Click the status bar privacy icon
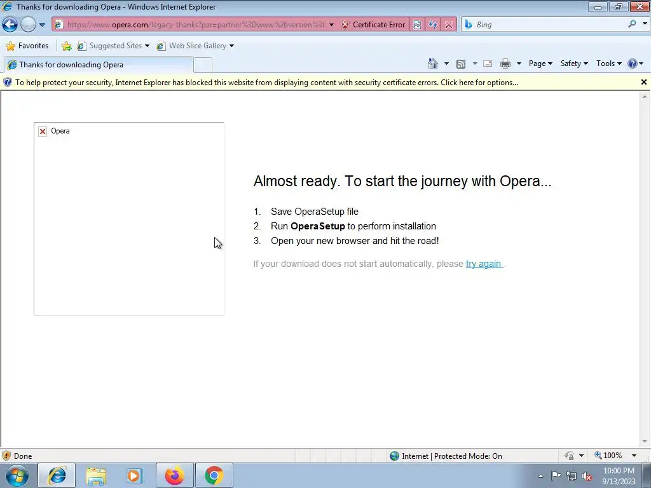The image size is (651, 488). point(569,456)
